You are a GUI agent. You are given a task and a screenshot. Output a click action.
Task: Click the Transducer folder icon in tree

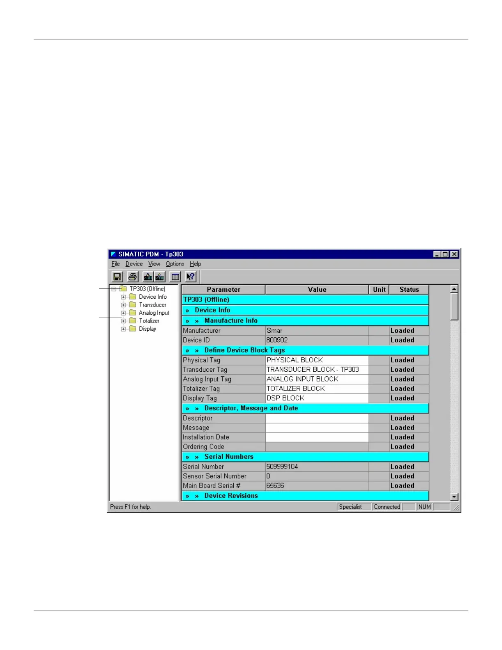point(132,305)
